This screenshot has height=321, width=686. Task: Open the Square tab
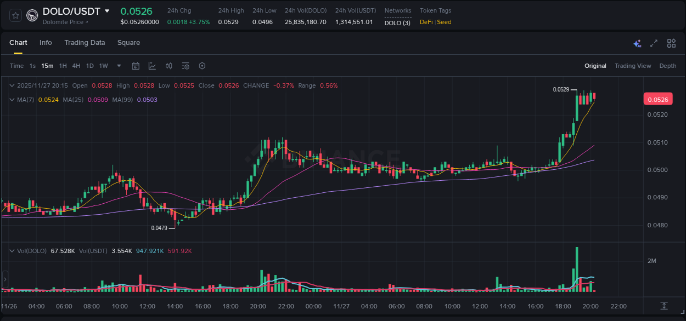(x=128, y=43)
